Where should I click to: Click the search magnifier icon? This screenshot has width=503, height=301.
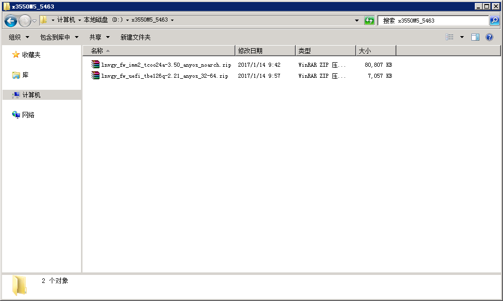click(494, 21)
